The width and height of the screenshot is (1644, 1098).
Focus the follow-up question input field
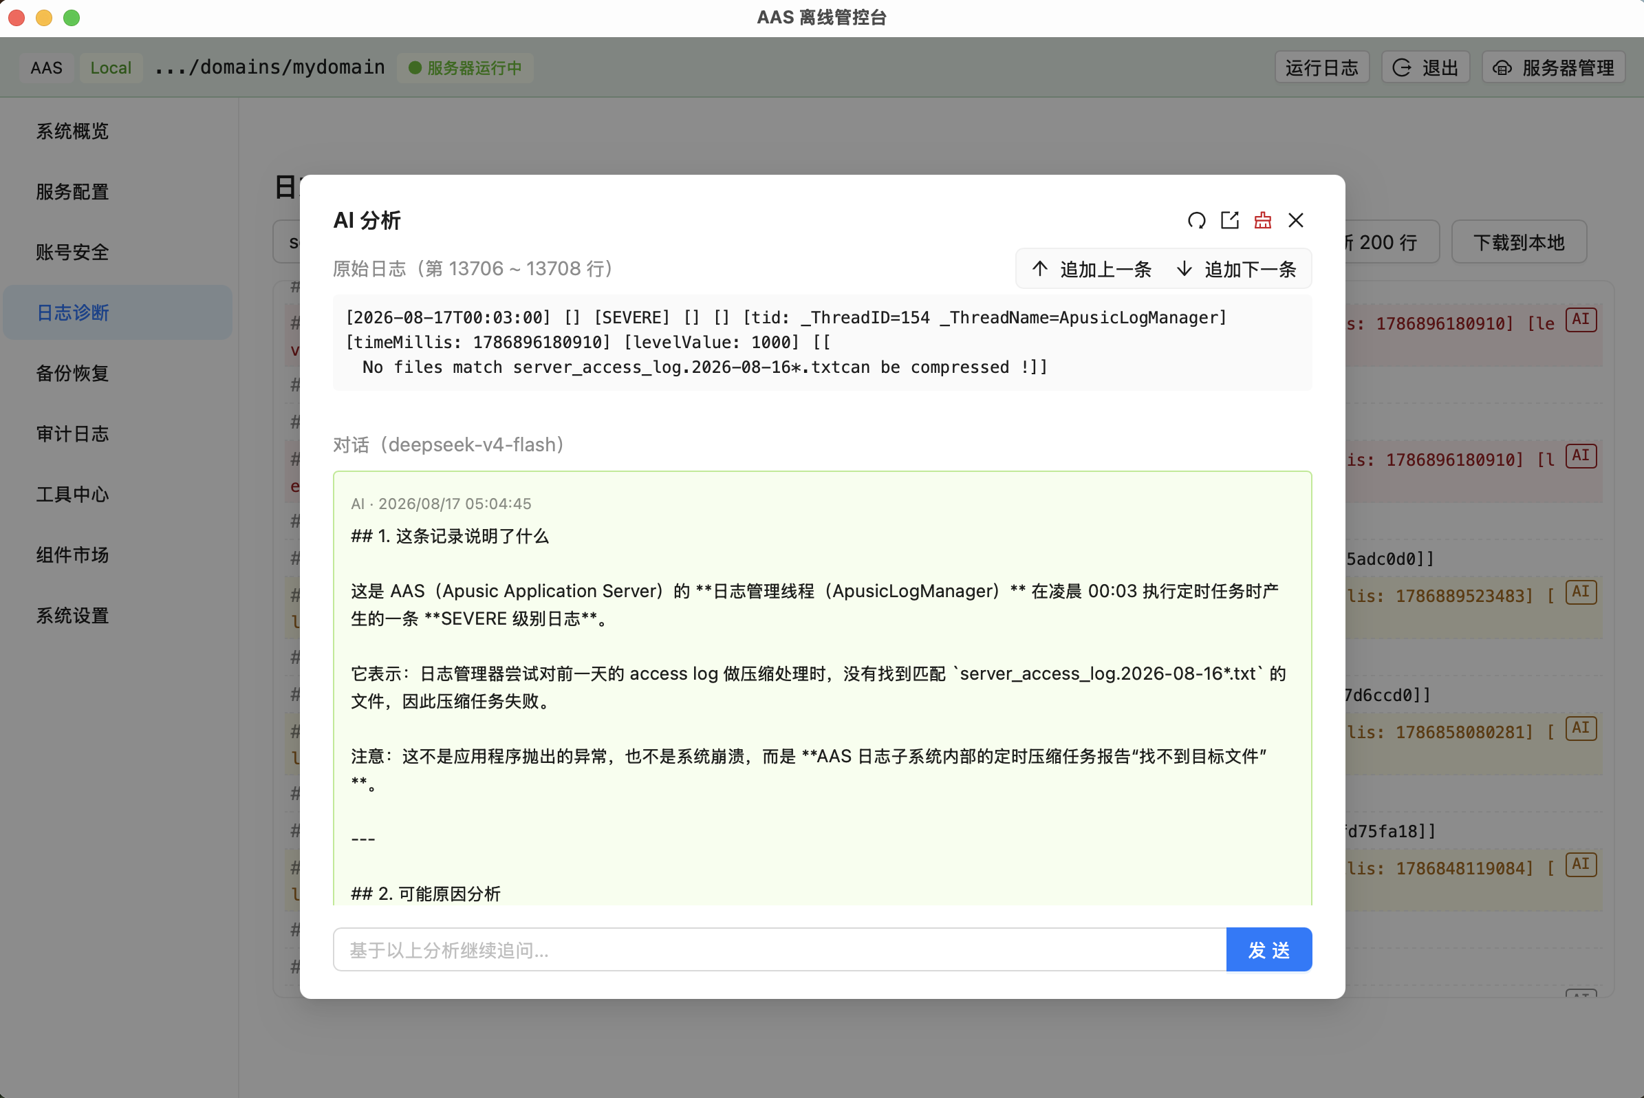780,949
